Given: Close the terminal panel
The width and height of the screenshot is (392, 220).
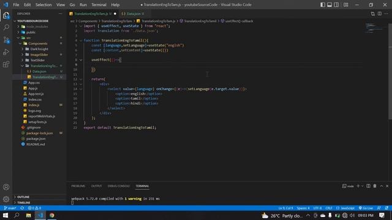Looking at the screenshot, I should point(387,186).
